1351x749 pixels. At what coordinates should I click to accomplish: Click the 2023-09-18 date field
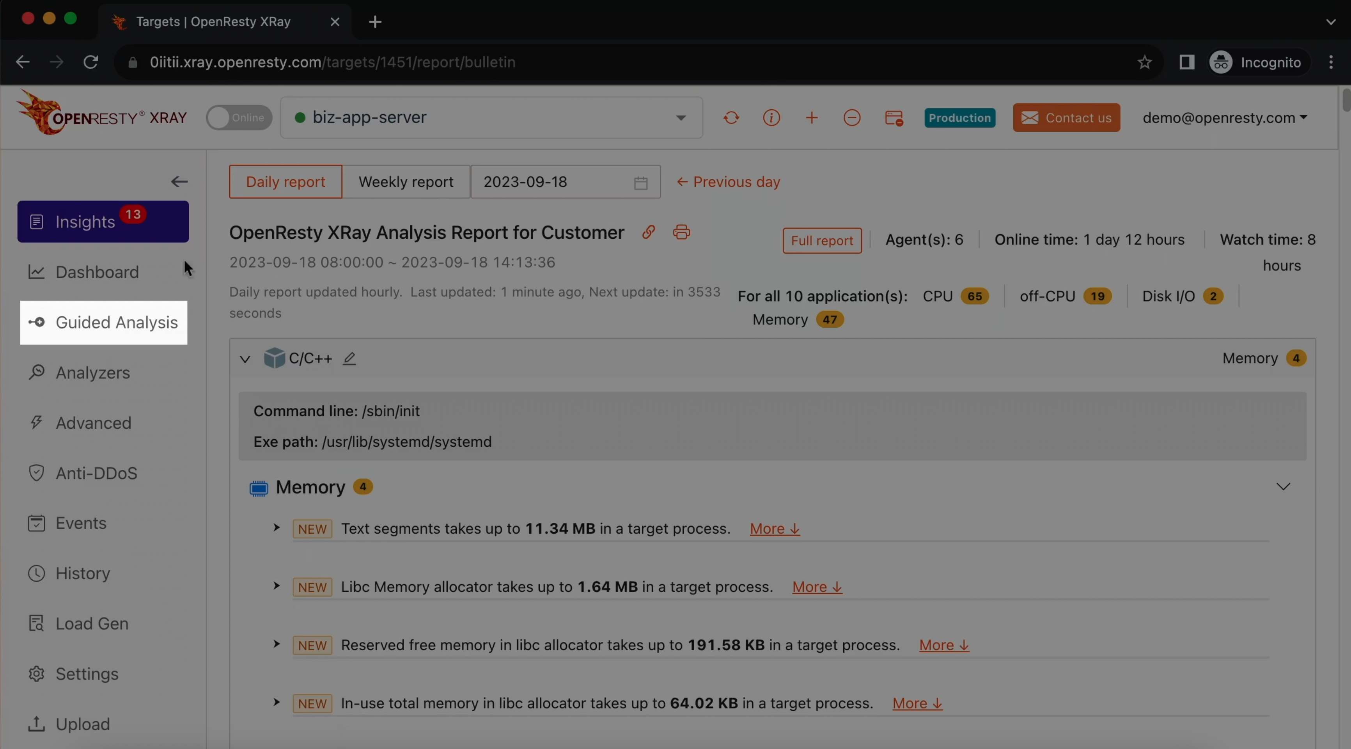tap(566, 181)
